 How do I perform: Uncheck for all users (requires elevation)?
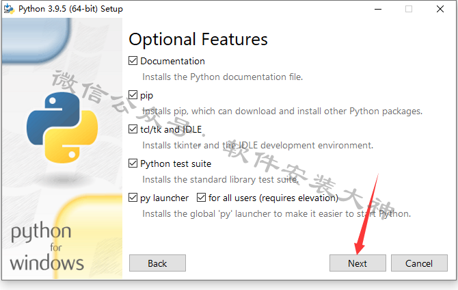click(x=201, y=198)
